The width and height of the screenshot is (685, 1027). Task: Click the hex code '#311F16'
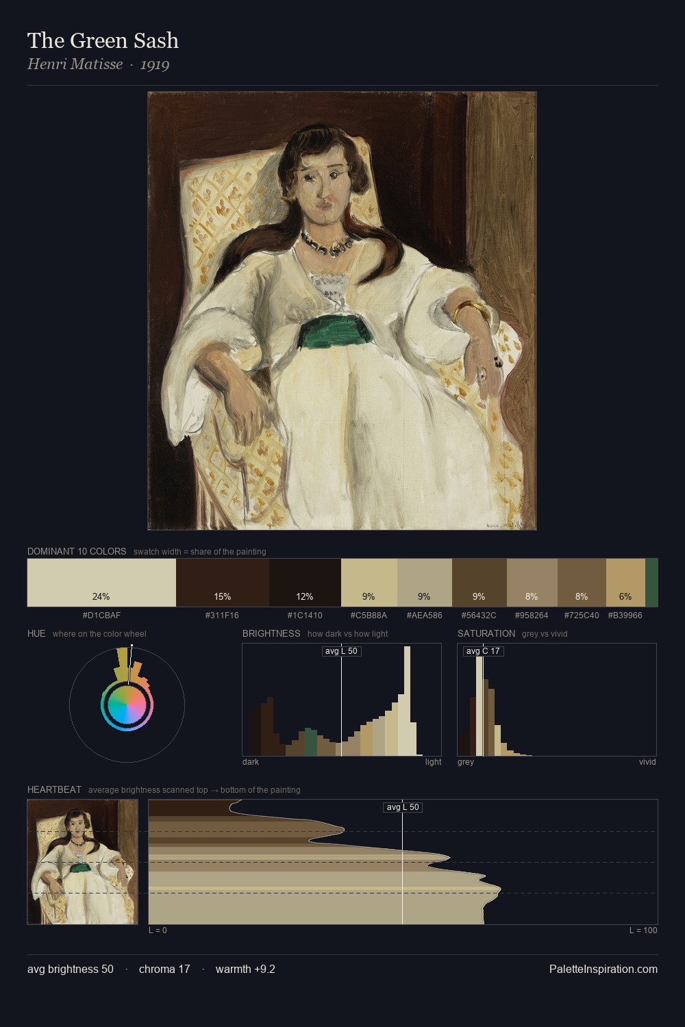(x=223, y=616)
